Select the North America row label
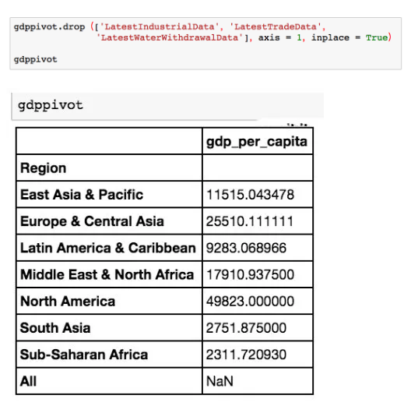 68,302
